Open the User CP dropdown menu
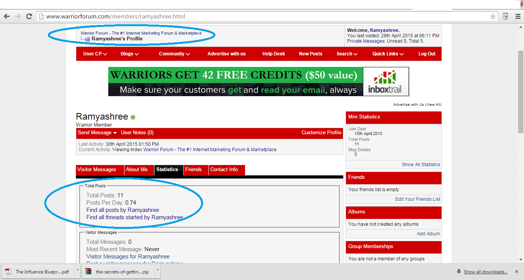 [x=95, y=54]
